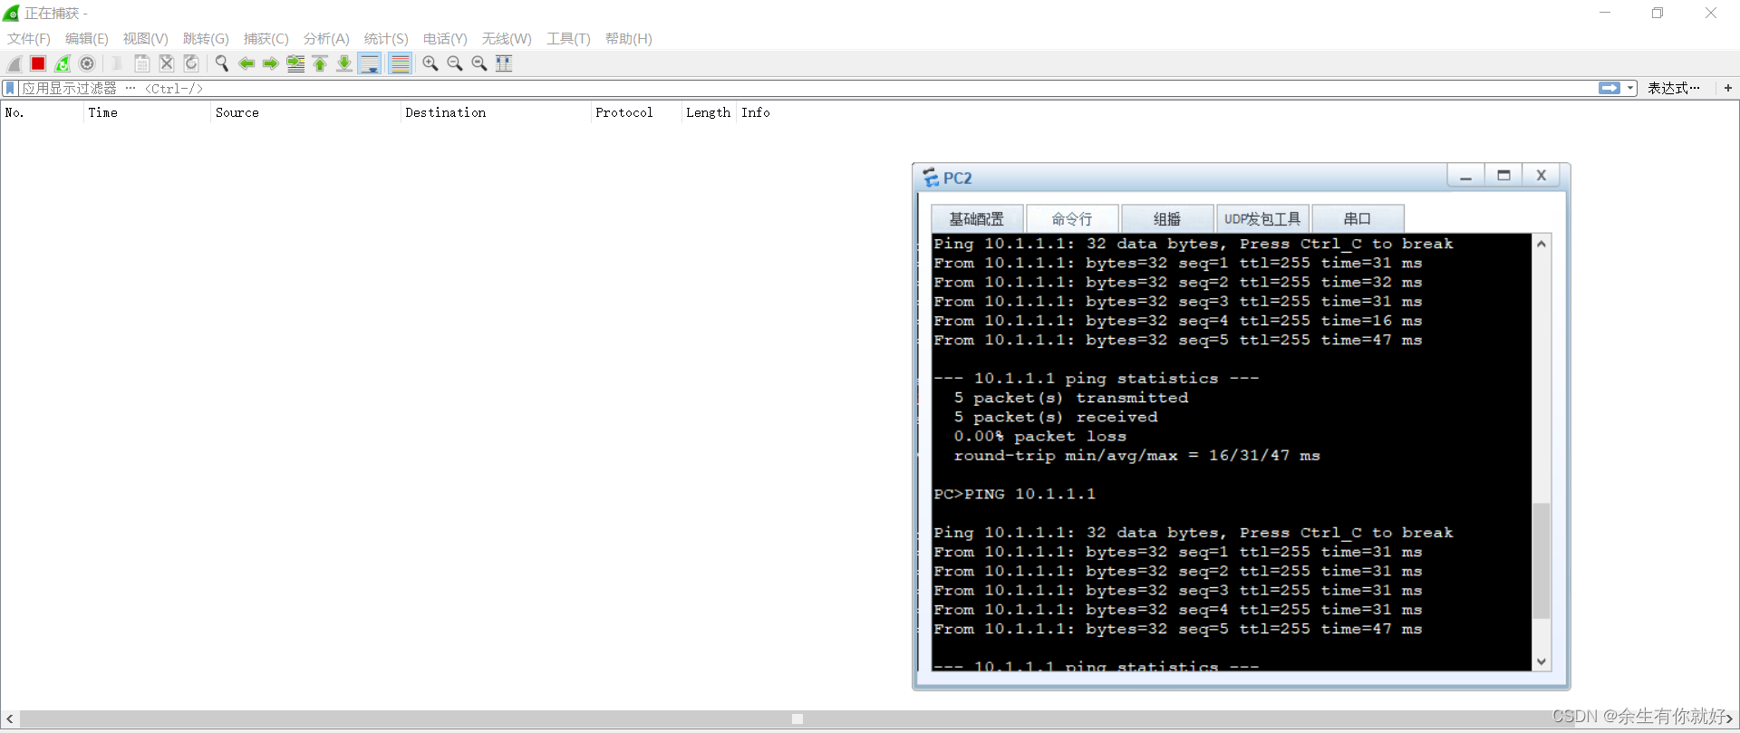
Task: Go back with the green left arrow
Action: point(246,63)
